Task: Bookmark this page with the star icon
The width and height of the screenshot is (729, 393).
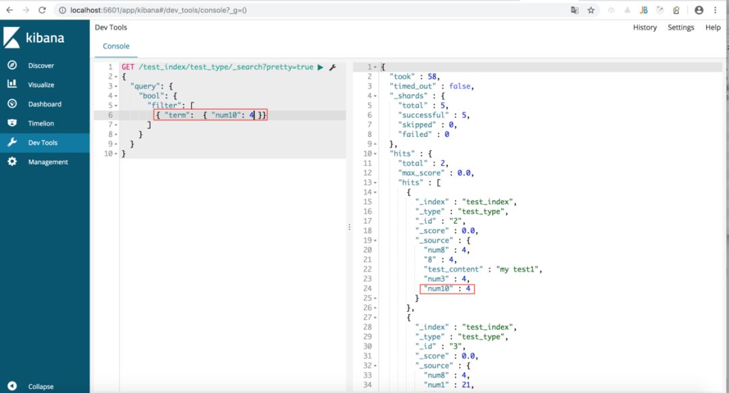Action: pos(591,10)
